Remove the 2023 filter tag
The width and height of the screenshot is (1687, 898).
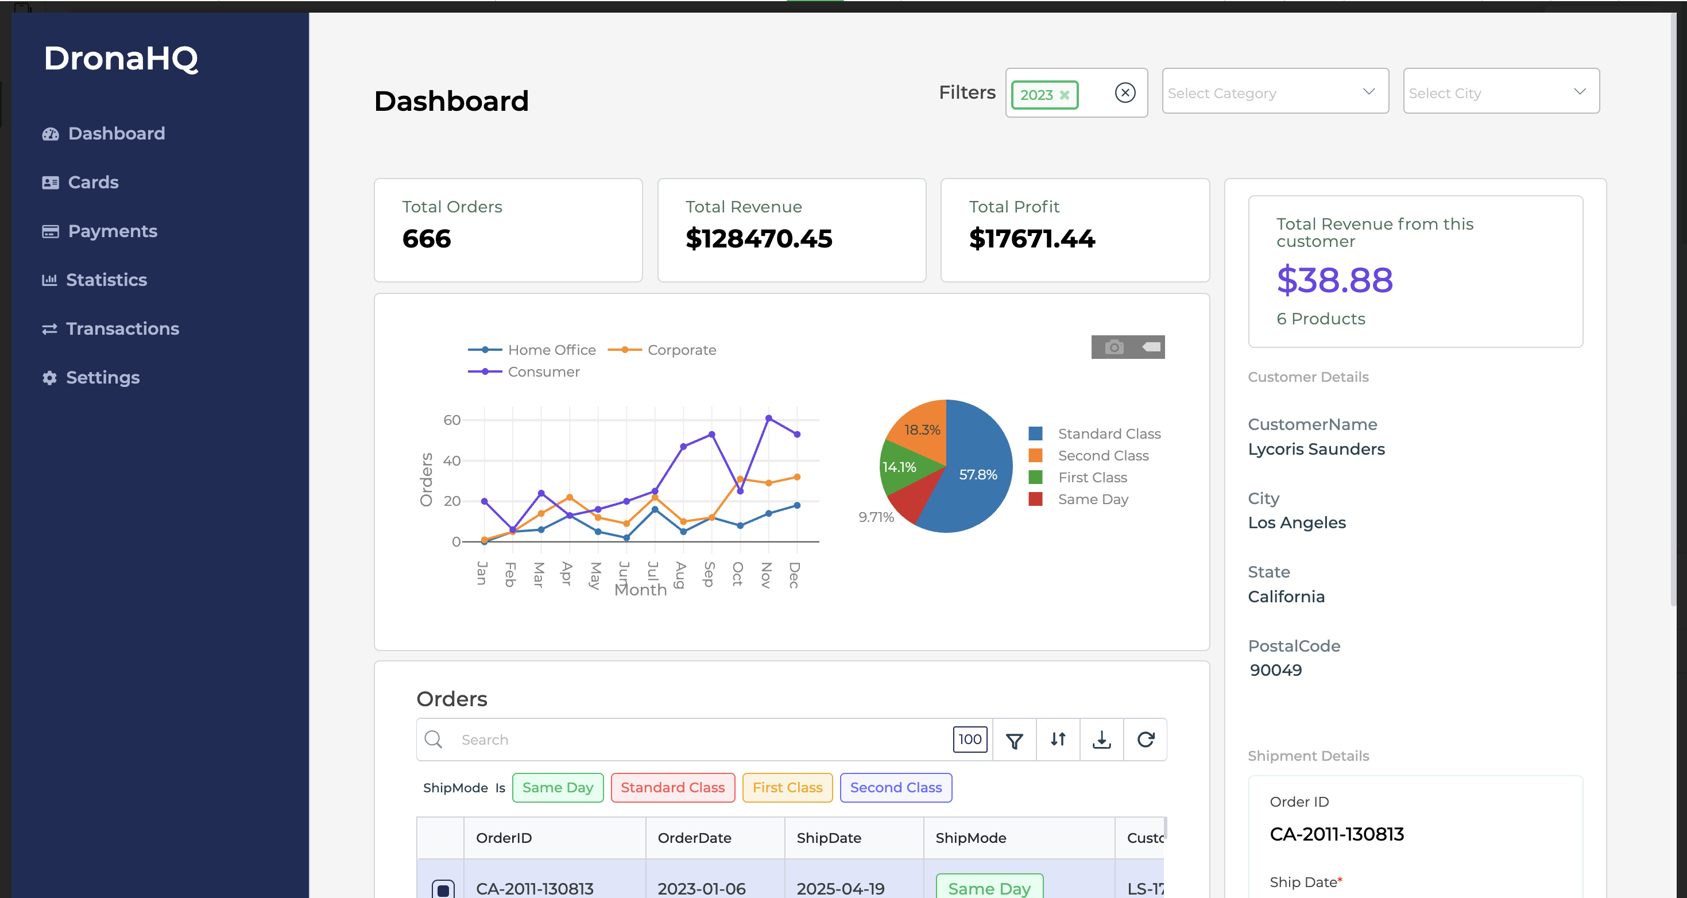point(1064,95)
